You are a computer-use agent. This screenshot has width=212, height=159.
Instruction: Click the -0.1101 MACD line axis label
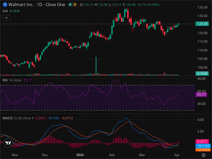tap(203, 146)
